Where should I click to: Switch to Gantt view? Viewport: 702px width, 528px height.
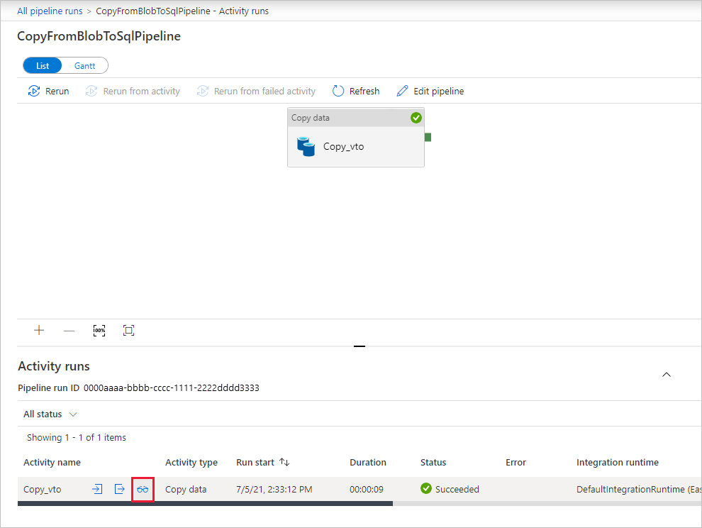84,65
